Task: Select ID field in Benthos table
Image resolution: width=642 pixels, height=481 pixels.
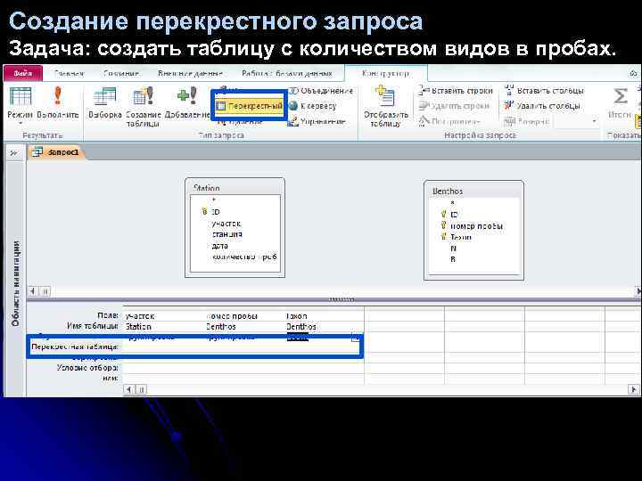Action: (454, 215)
